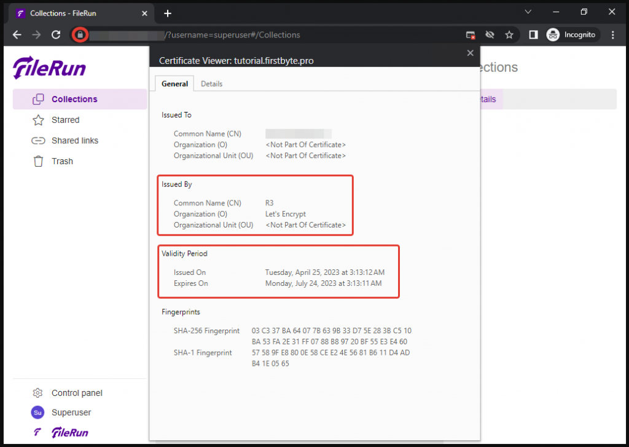Bookmark page using the star icon

click(x=509, y=35)
